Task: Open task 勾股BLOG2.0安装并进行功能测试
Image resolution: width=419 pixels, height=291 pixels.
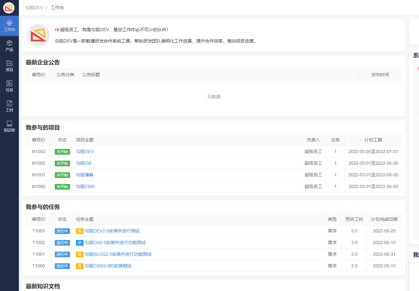Action: click(118, 254)
